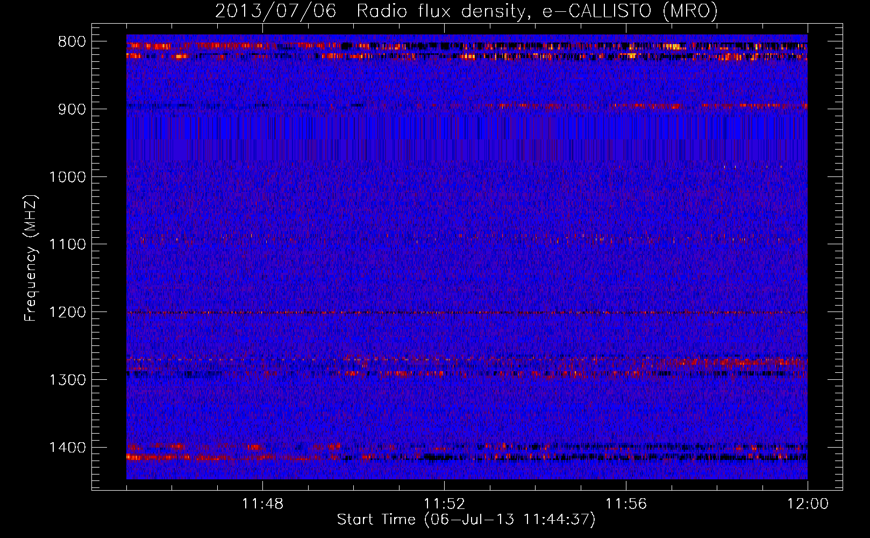Select the 800 frequency axis label
Viewport: 870px width, 538px height.
[72, 42]
